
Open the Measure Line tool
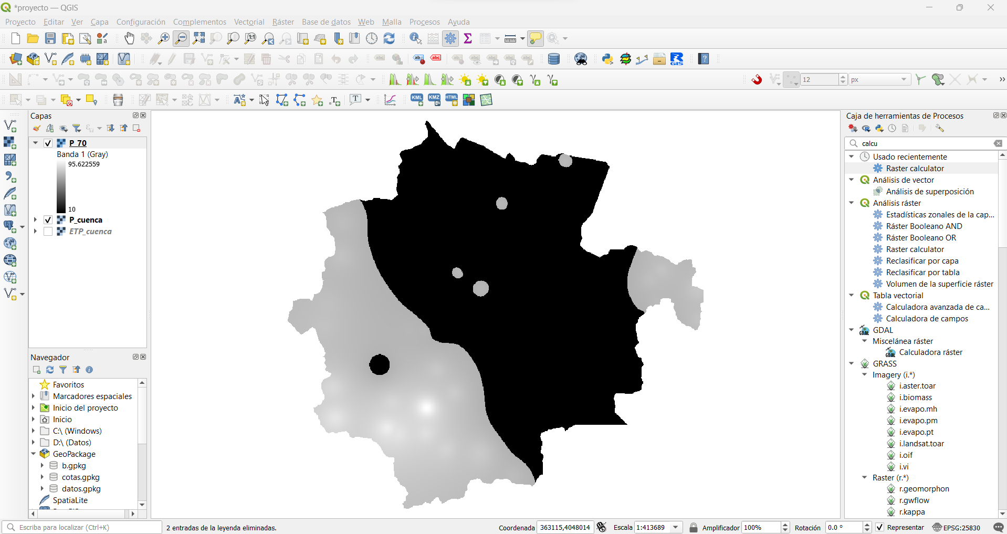tap(510, 38)
